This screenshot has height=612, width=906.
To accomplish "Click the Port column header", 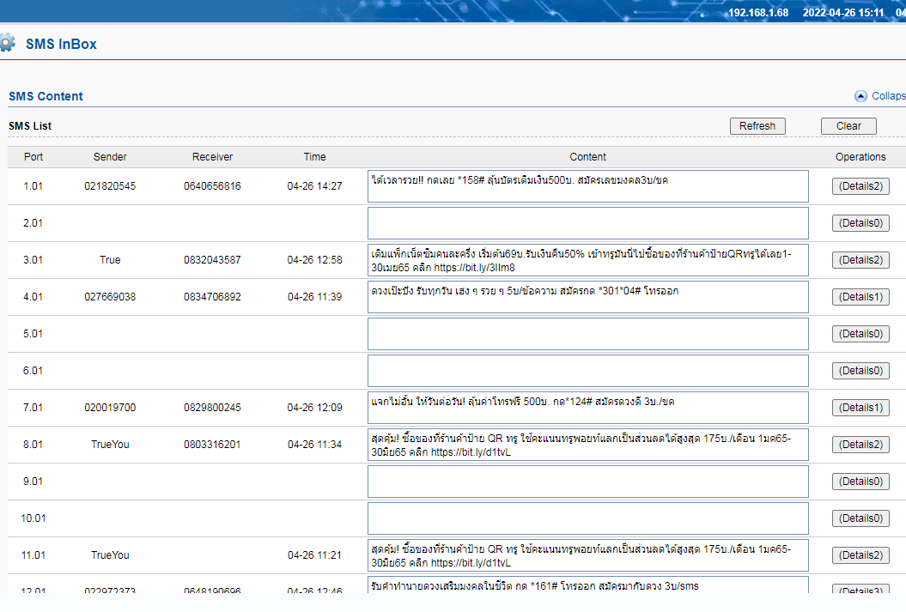I will [33, 157].
